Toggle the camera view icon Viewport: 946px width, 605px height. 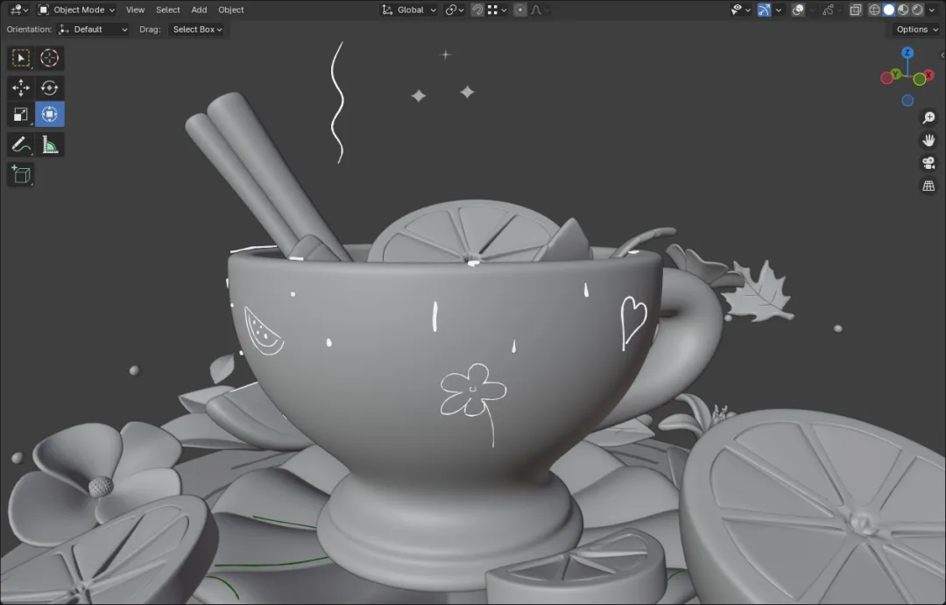tap(928, 163)
